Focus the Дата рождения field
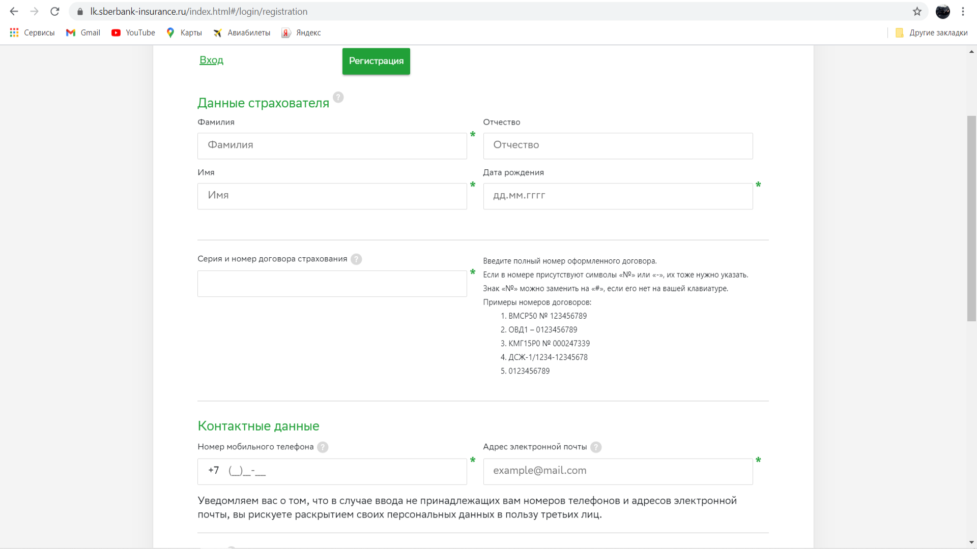 618,196
